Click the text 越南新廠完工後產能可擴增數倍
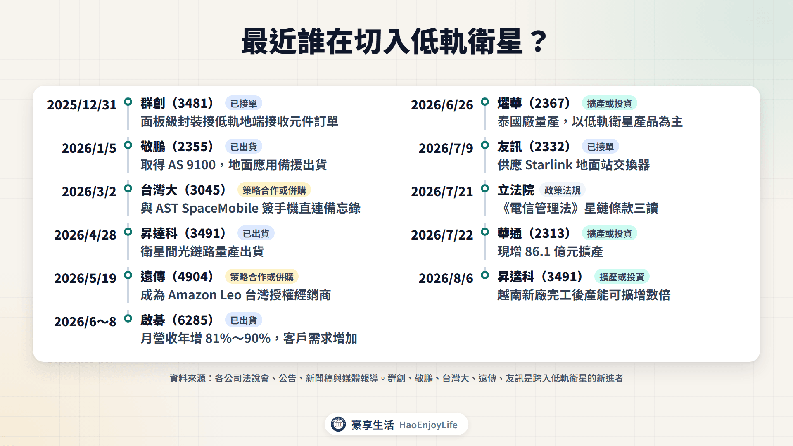The height and width of the screenshot is (446, 793). point(584,295)
